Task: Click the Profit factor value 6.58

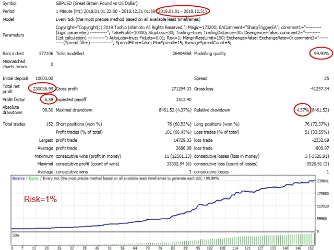Action: click(x=49, y=99)
